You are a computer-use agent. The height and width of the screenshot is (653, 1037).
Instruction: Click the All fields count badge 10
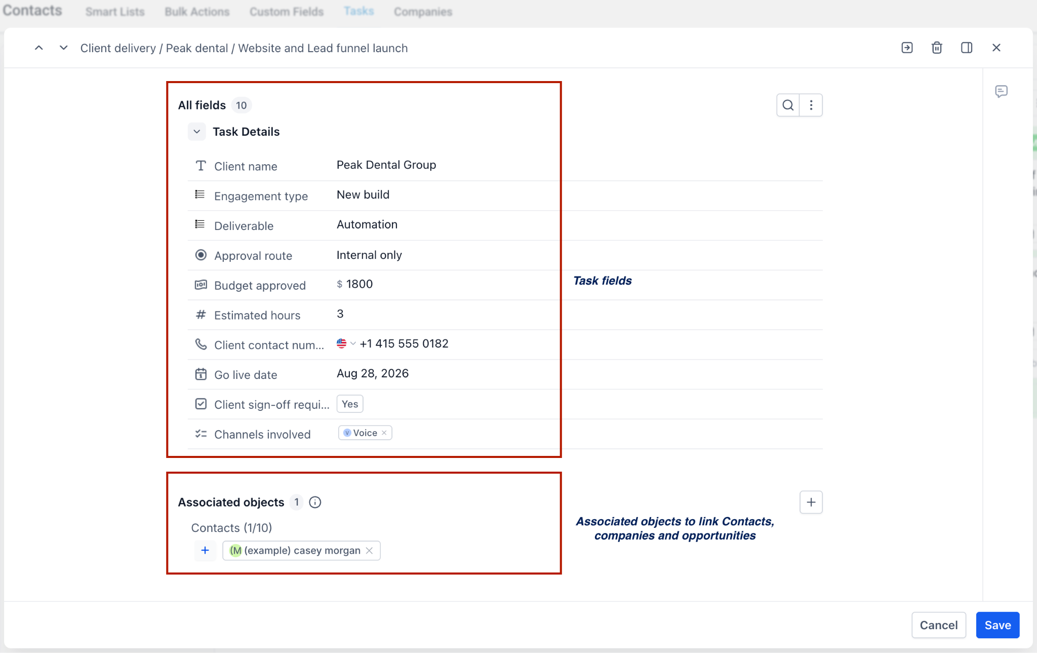241,105
